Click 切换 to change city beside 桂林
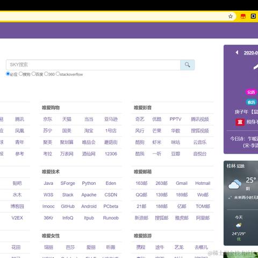The height and width of the screenshot is (258, 258). [x=241, y=166]
